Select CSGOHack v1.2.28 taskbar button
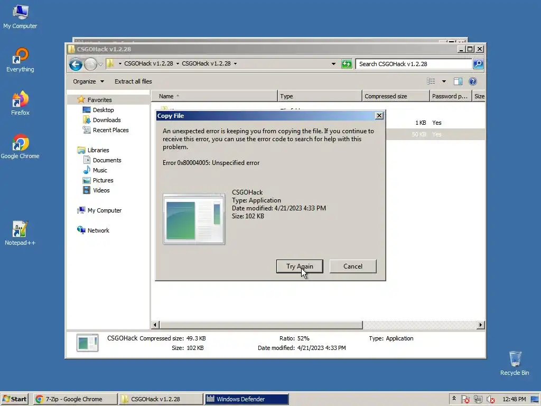Screen dimensions: 541x406 pyautogui.click(x=161, y=399)
